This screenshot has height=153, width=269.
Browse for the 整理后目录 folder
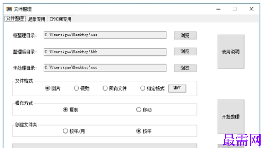[x=185, y=51]
